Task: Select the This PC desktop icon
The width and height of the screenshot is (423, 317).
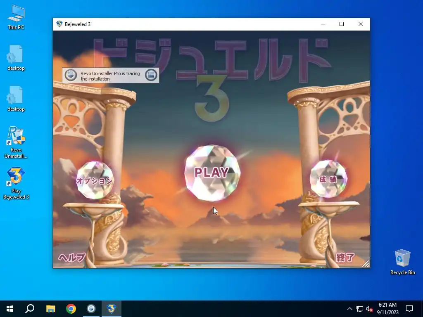Action: tap(16, 17)
